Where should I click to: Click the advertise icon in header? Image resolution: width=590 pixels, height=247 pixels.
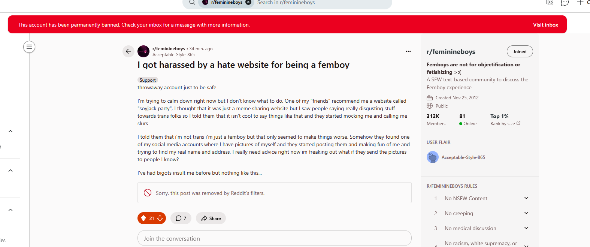coord(550,3)
